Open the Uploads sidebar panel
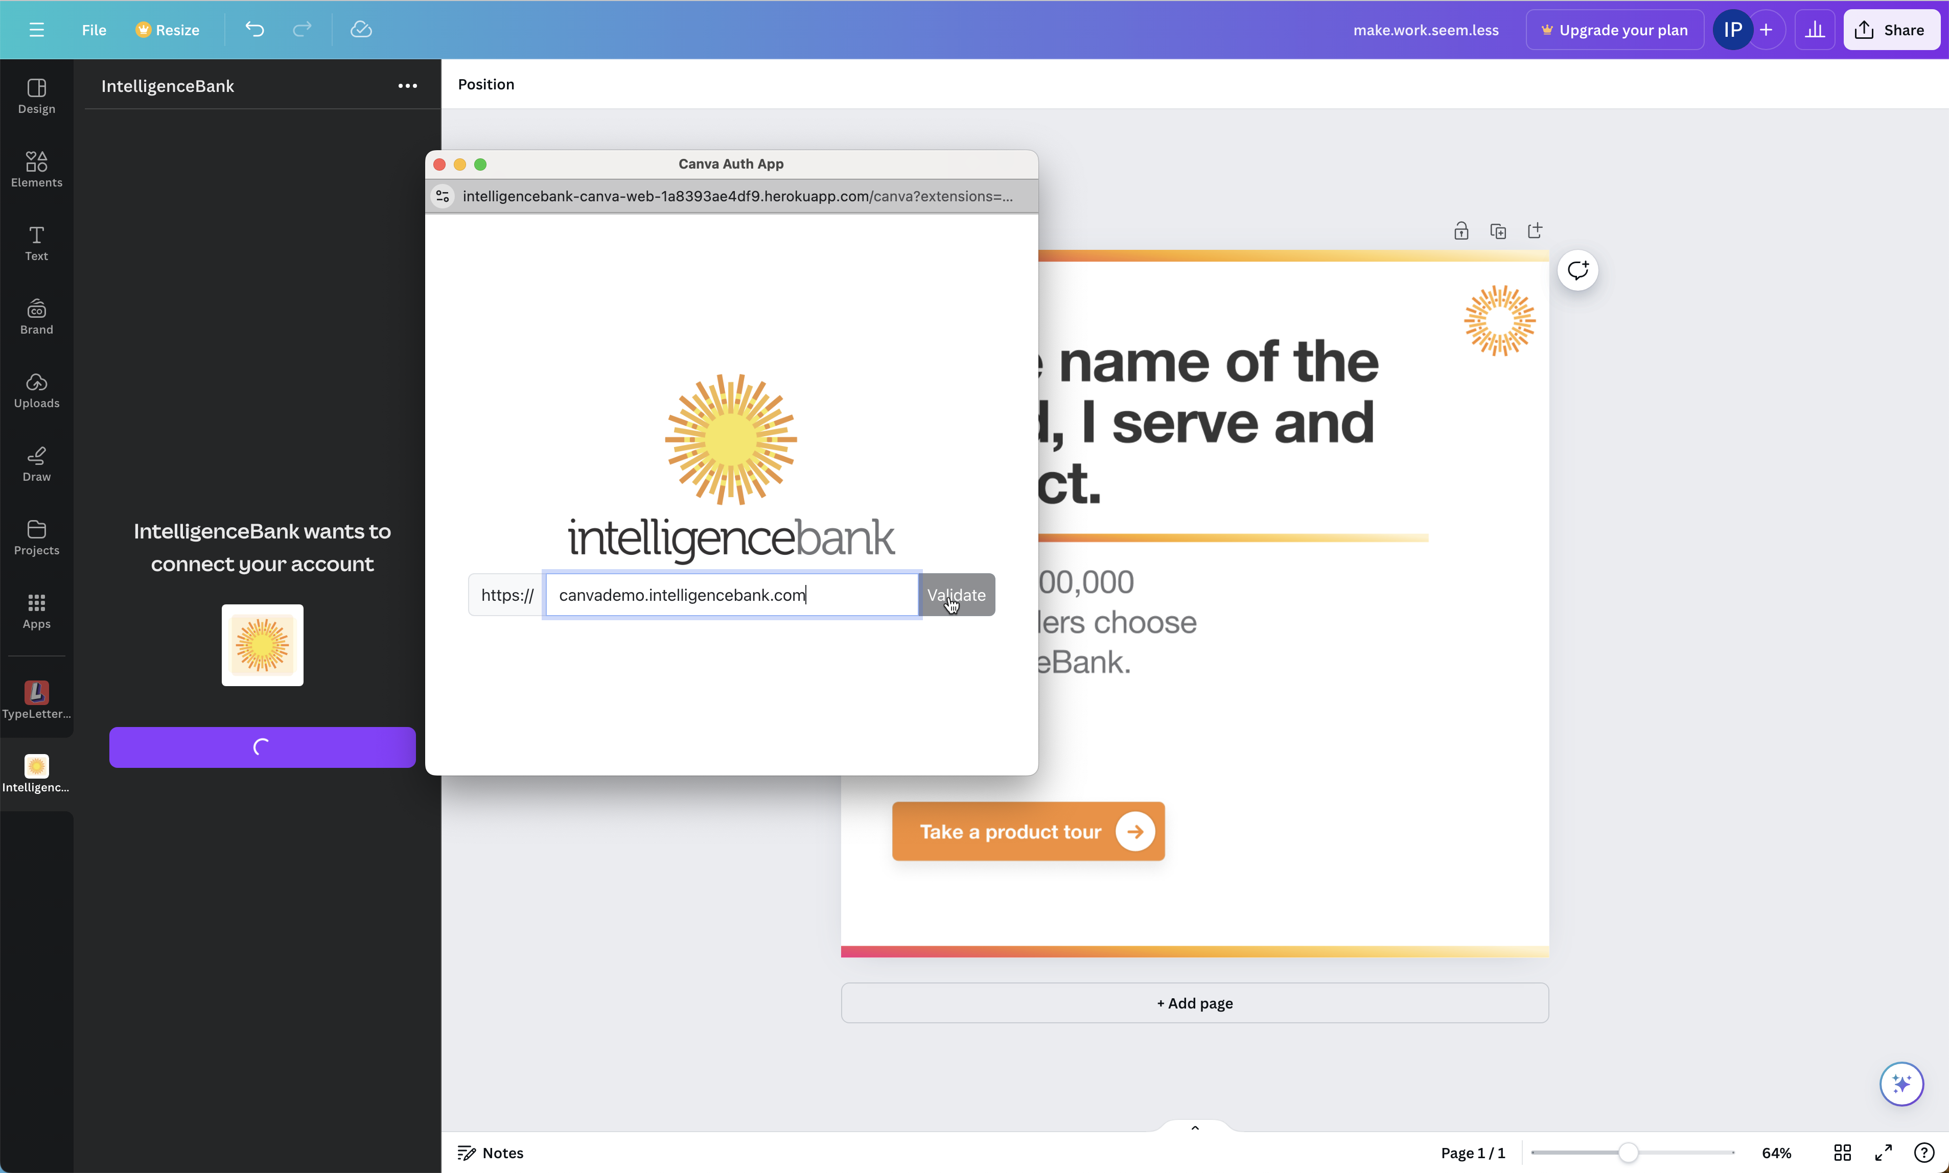Viewport: 1949px width, 1173px height. click(x=36, y=390)
